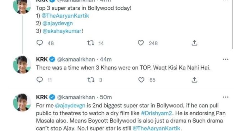Share the 3 Khans tweet

click(x=194, y=80)
